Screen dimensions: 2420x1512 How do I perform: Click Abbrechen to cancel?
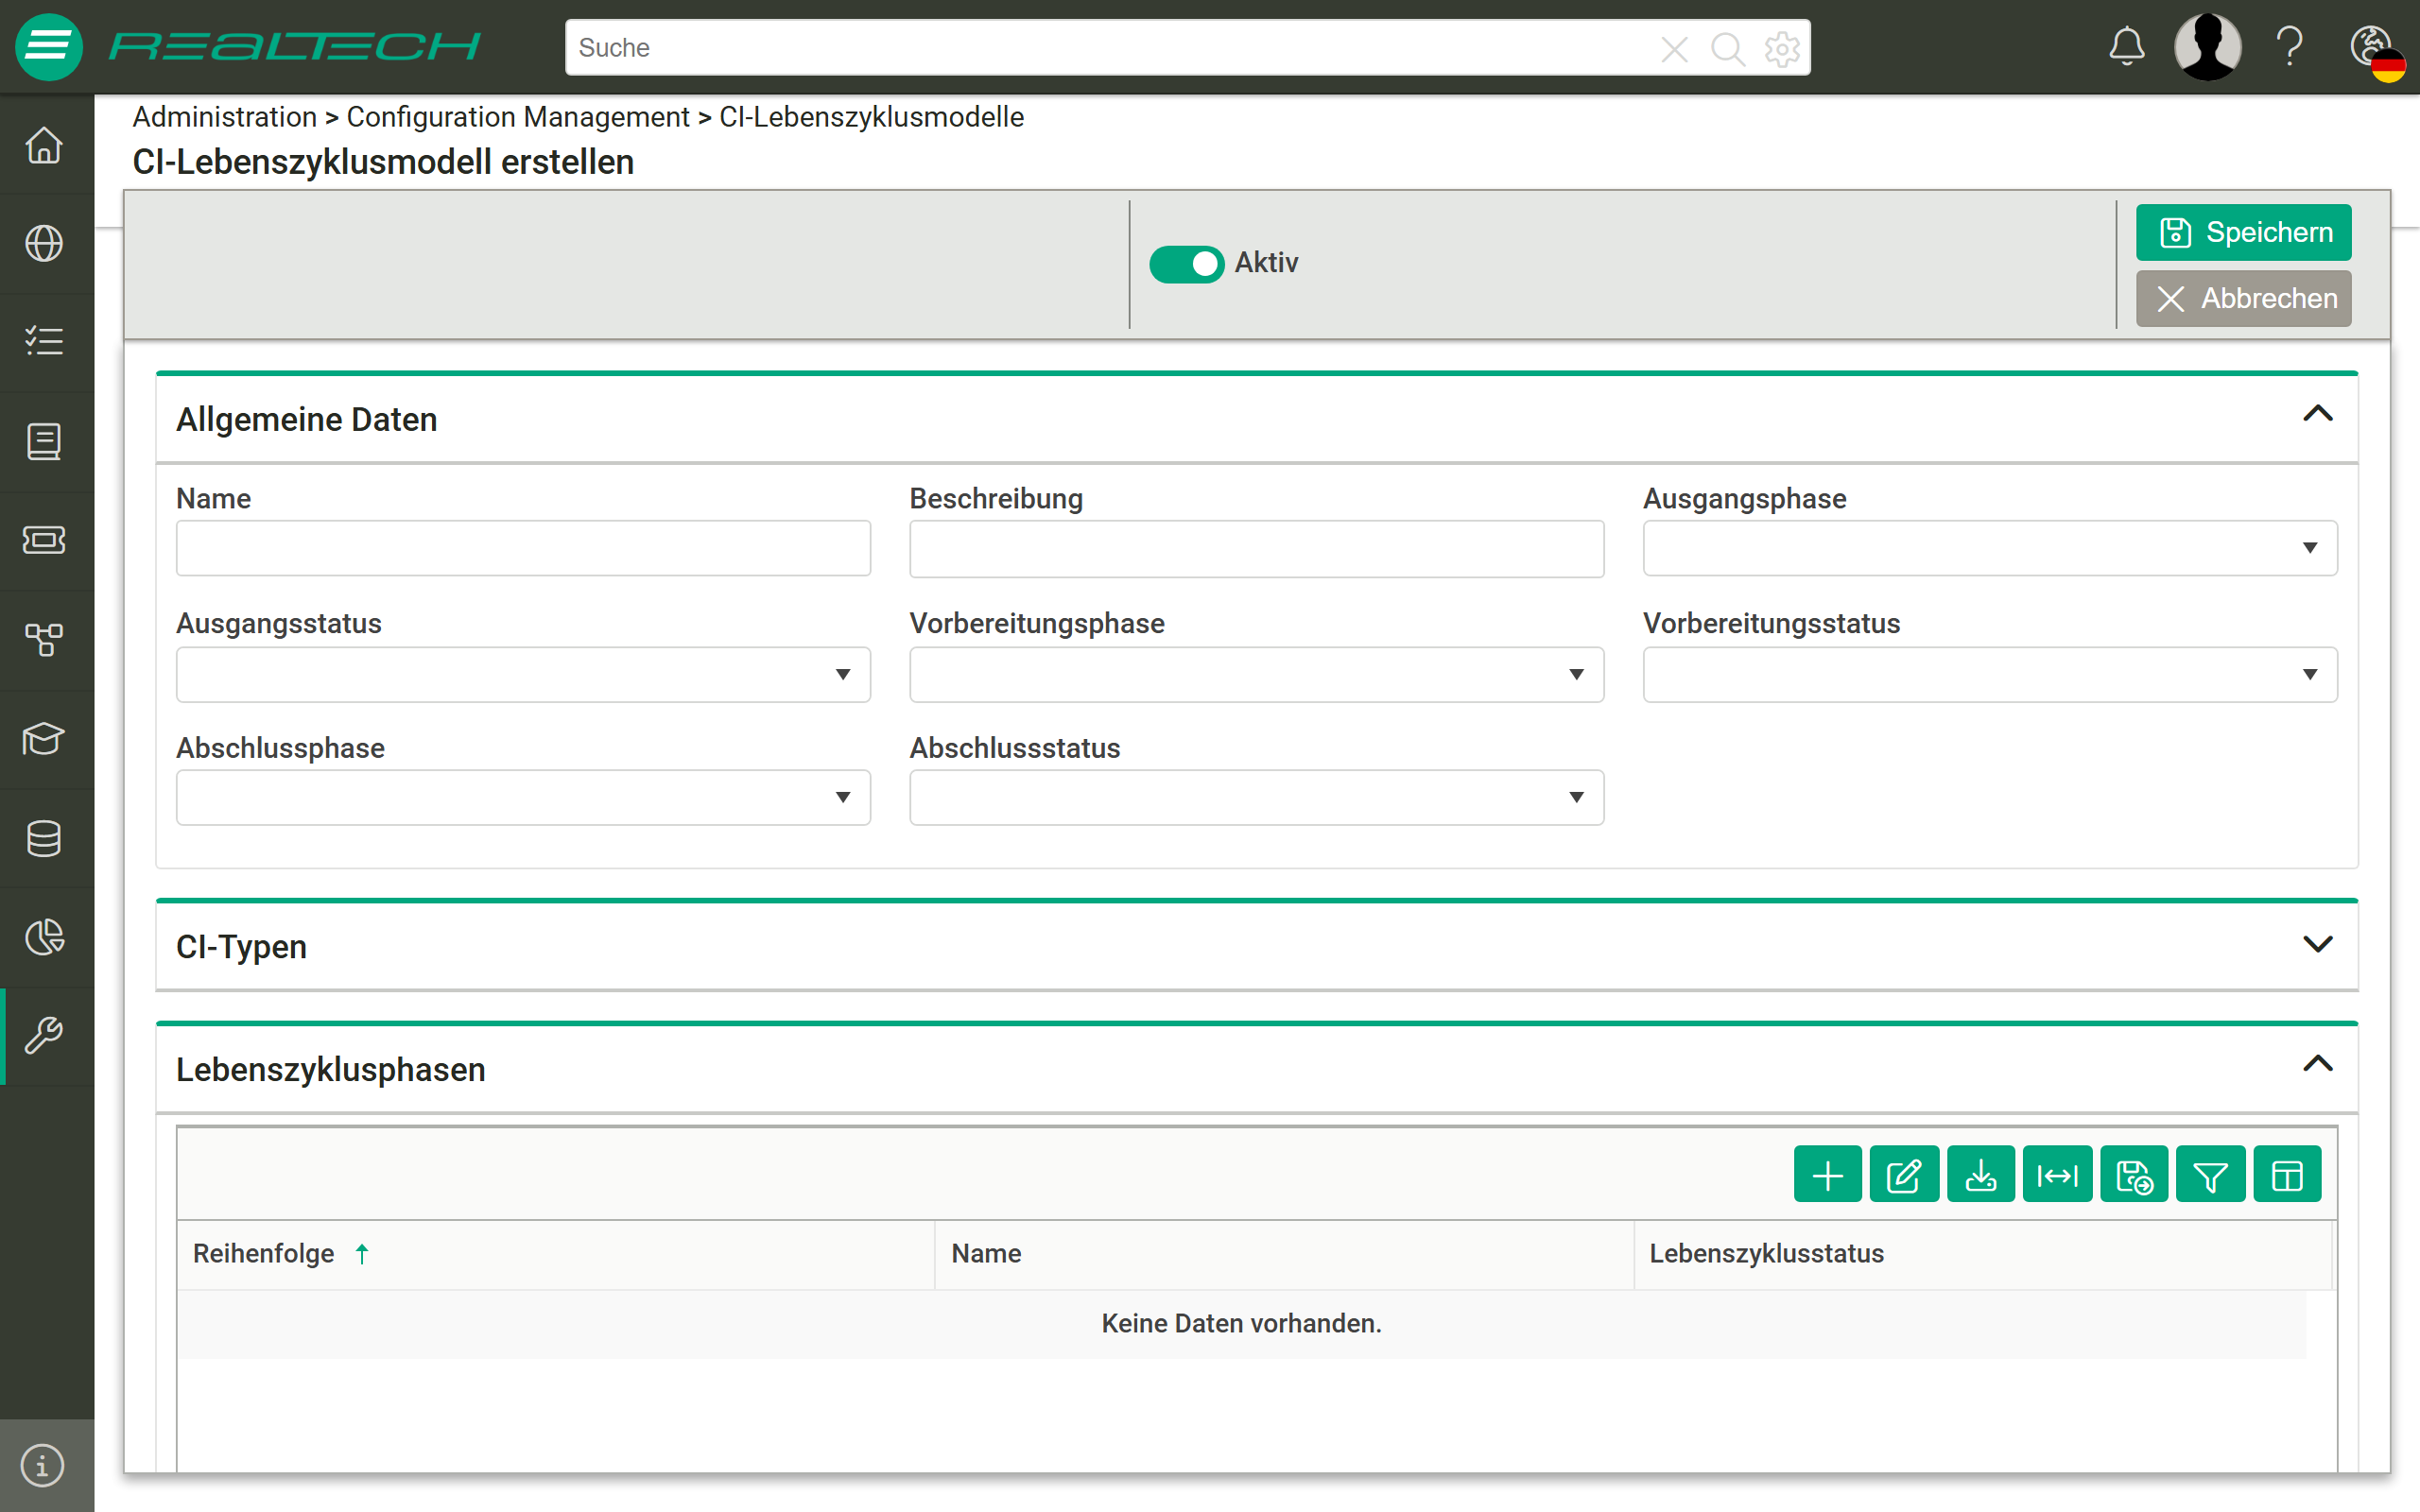[x=2243, y=298]
